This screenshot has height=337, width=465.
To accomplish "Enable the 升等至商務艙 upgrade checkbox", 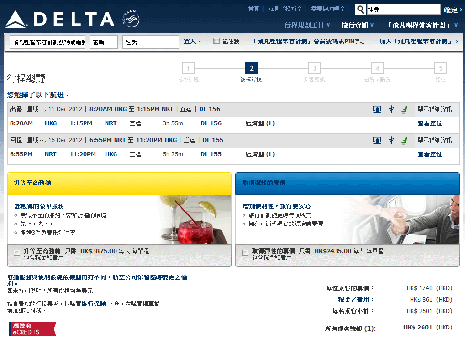I will pyautogui.click(x=17, y=253).
